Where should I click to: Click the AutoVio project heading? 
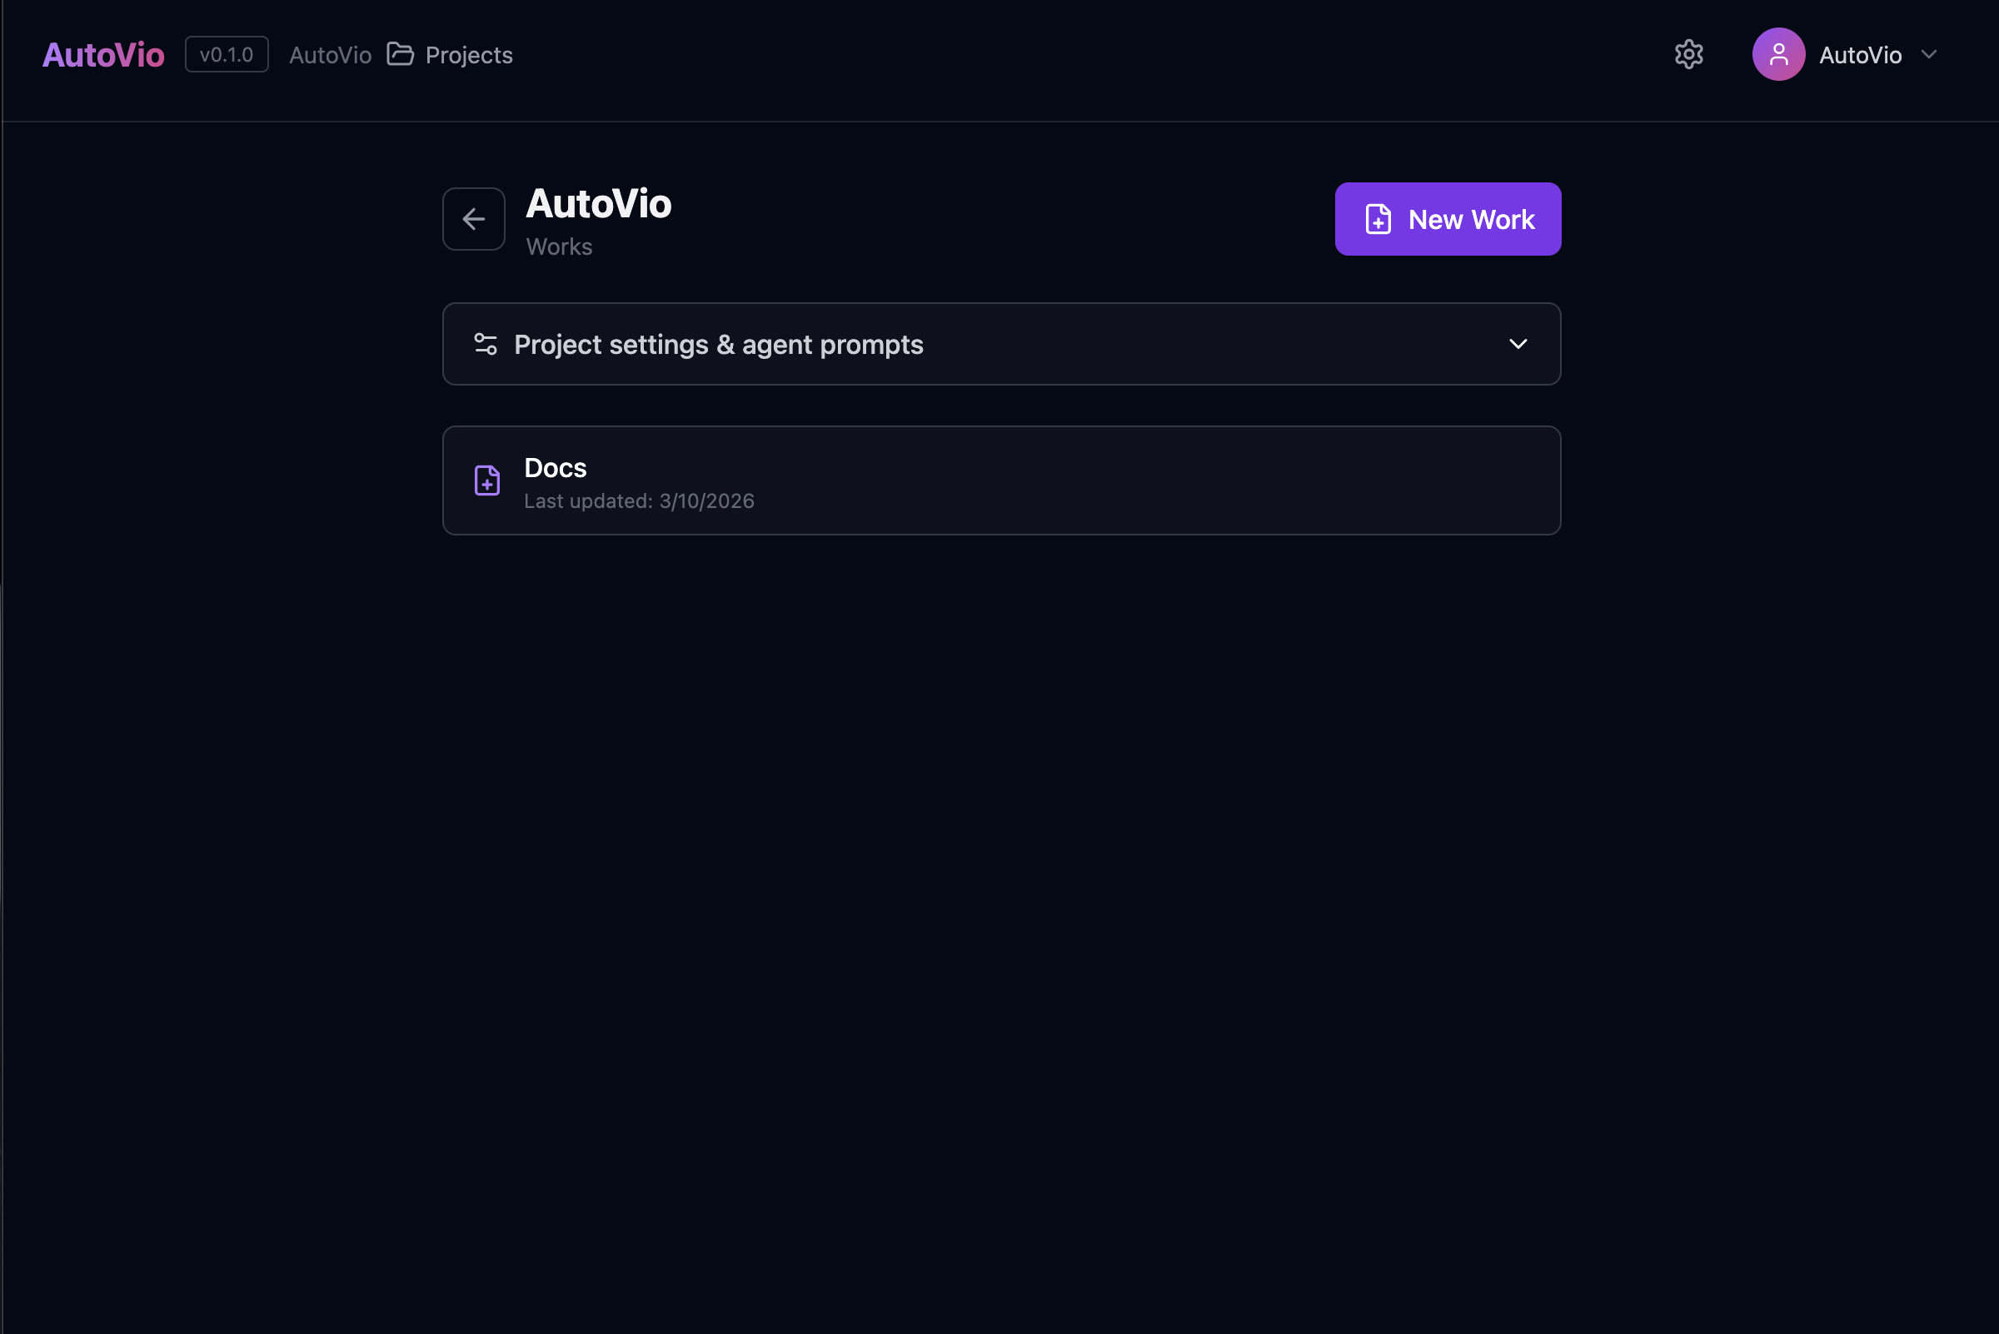pos(598,204)
